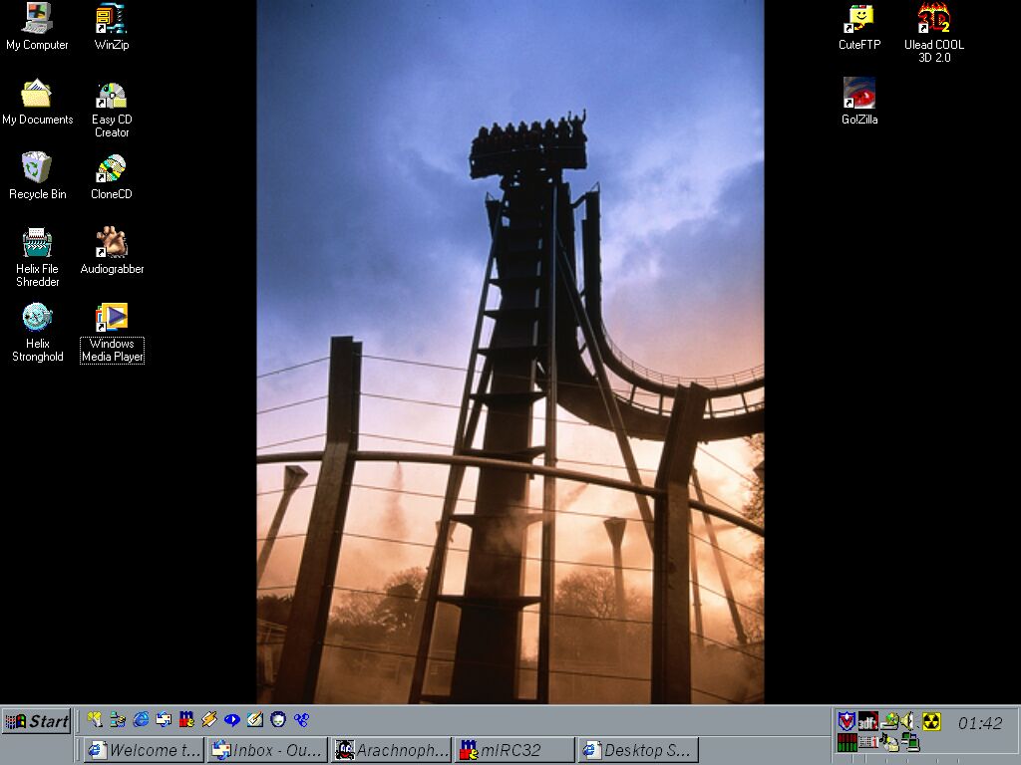The width and height of the screenshot is (1021, 765).
Task: Open the CuteFTP shortcut
Action: (858, 20)
